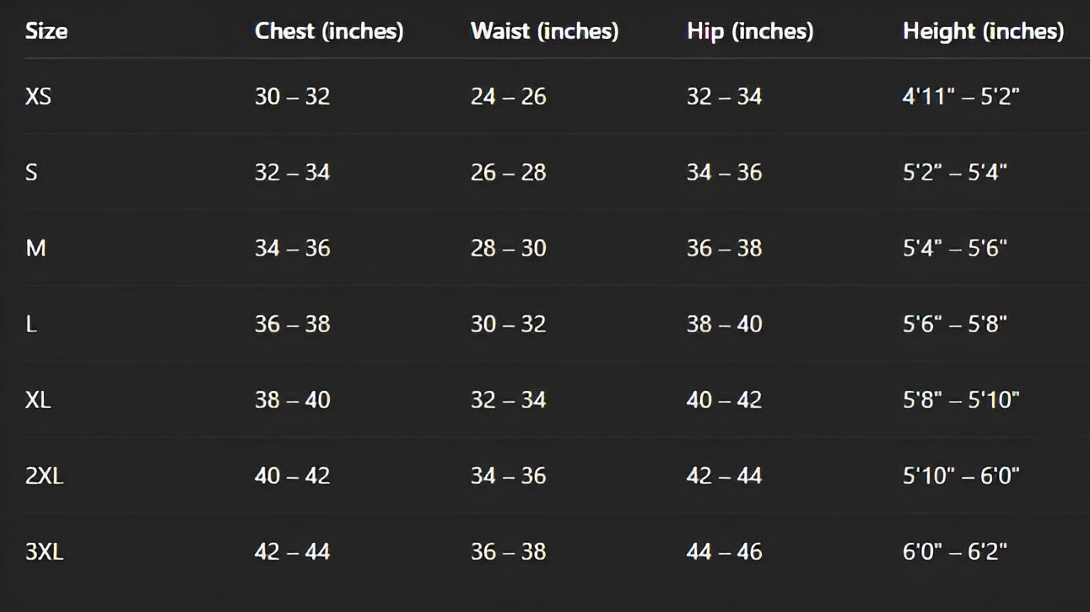Click the 3XL size row label
Screen dimensions: 1090x612
(44, 552)
